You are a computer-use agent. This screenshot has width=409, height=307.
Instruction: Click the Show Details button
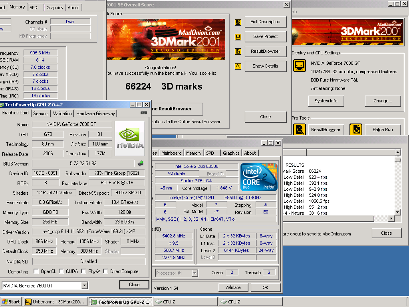[x=266, y=66]
